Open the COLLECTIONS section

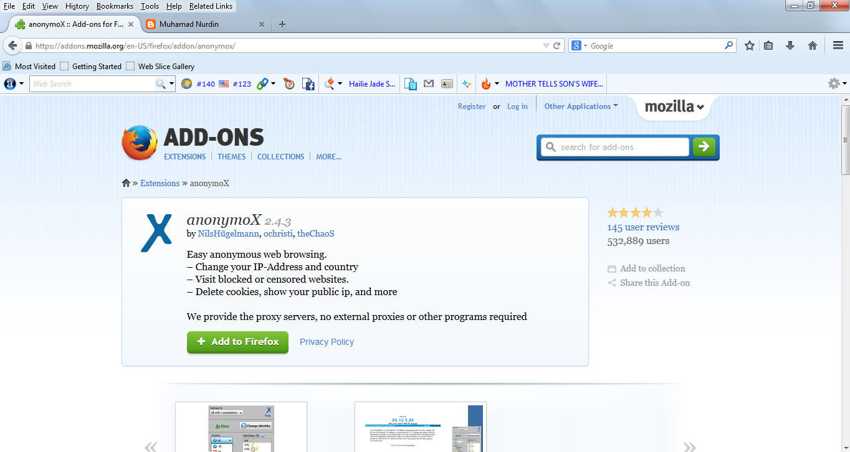point(280,157)
